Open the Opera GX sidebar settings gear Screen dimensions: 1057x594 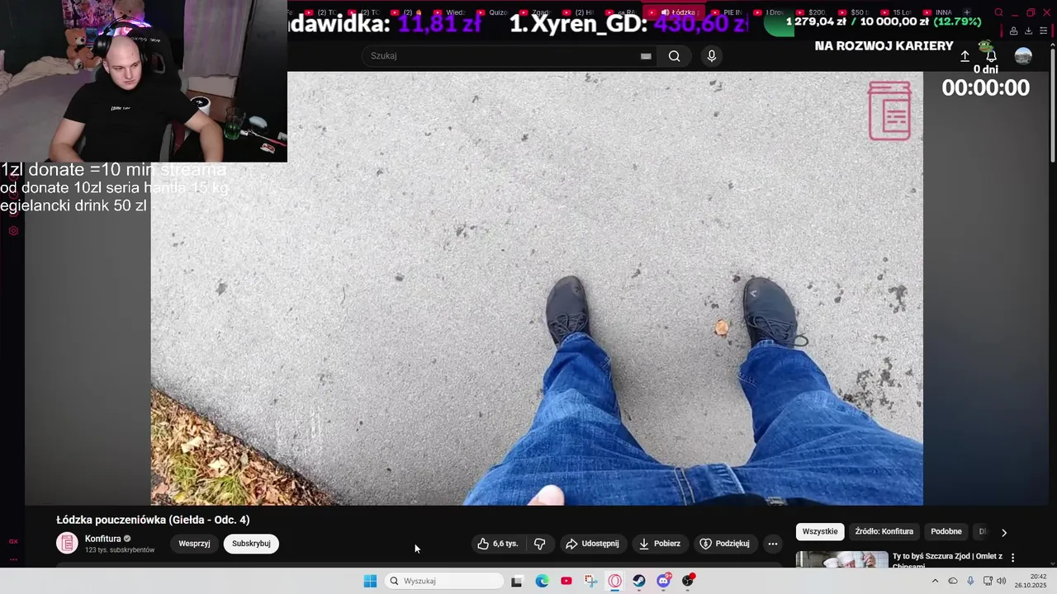(13, 231)
